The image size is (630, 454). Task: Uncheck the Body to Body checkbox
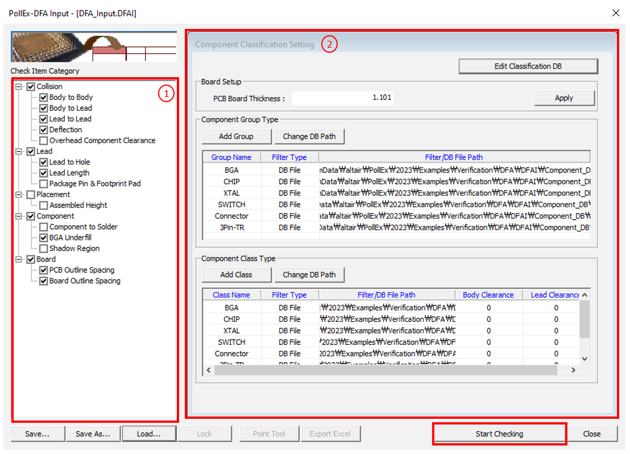pyautogui.click(x=44, y=98)
